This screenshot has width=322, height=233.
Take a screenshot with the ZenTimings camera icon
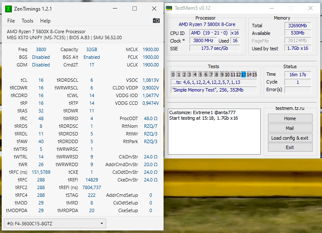[x=156, y=20]
